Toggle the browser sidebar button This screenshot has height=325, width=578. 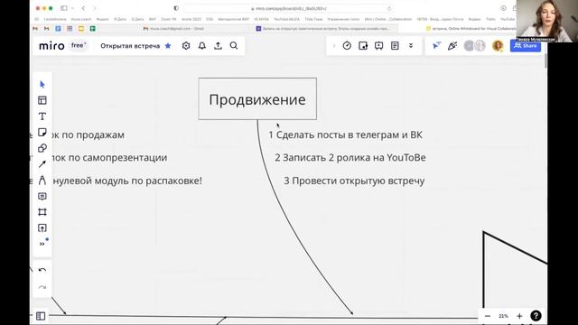tap(64, 8)
